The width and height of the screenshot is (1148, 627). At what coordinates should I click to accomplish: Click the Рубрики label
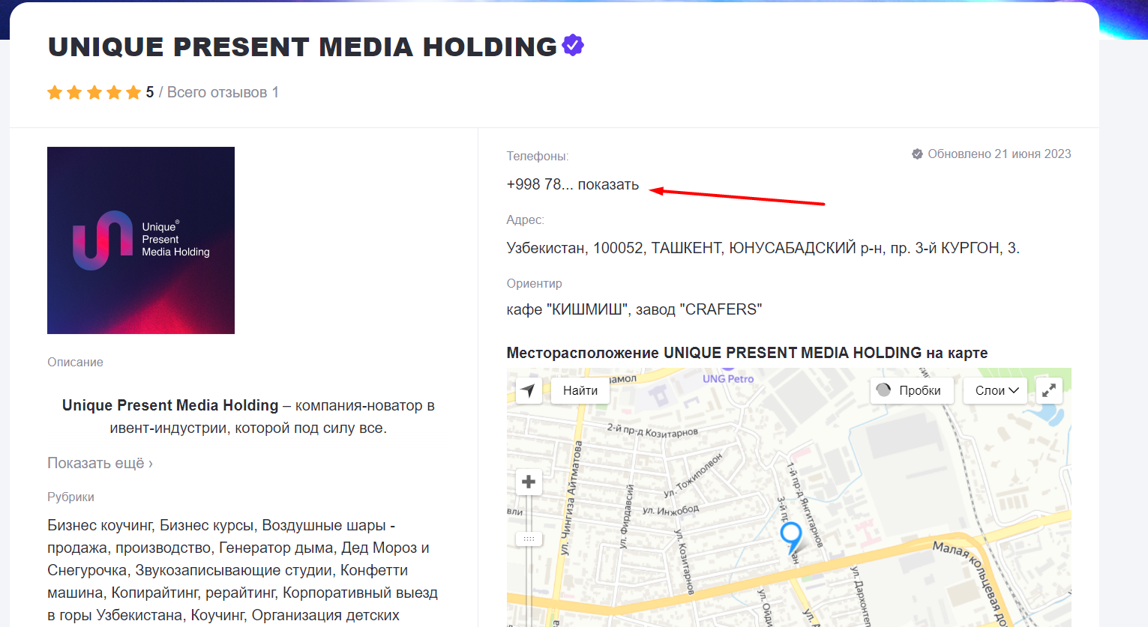(x=71, y=497)
